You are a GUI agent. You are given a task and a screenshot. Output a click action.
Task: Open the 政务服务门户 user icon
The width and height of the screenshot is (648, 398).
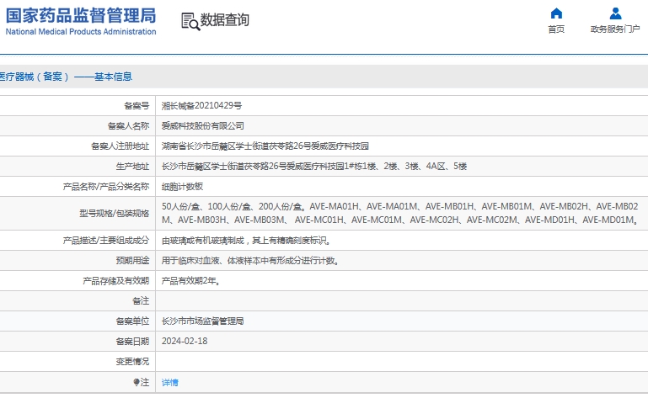pos(615,13)
